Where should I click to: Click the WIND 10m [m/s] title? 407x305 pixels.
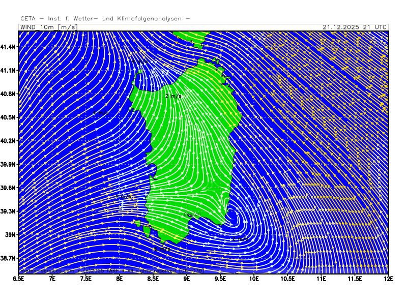[x=47, y=27]
